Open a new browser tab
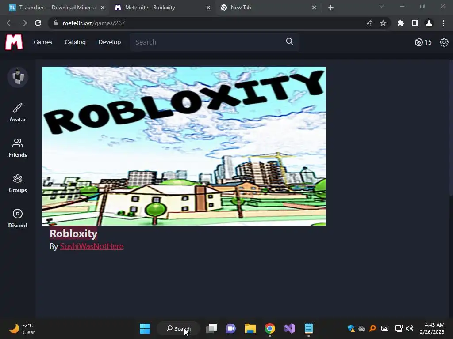This screenshot has width=453, height=339. point(331,8)
